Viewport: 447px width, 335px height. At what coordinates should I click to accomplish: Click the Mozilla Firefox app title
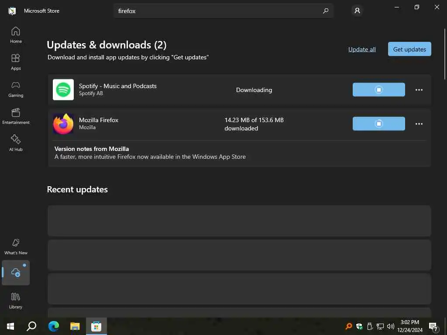click(x=99, y=120)
